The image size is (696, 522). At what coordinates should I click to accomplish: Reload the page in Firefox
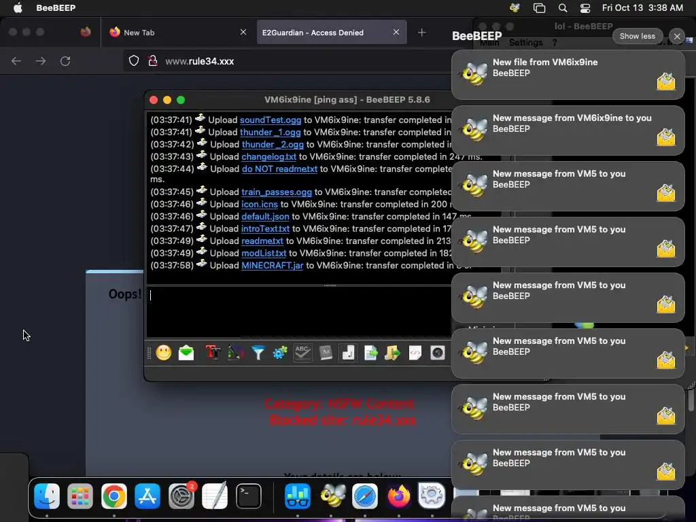(x=65, y=61)
